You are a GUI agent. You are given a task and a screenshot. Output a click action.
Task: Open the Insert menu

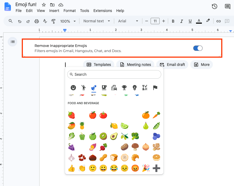pyautogui.click(x=54, y=11)
